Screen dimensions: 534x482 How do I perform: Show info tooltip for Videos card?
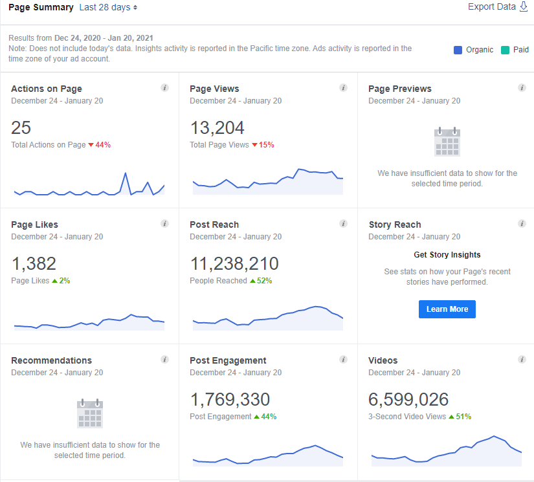tap(522, 360)
